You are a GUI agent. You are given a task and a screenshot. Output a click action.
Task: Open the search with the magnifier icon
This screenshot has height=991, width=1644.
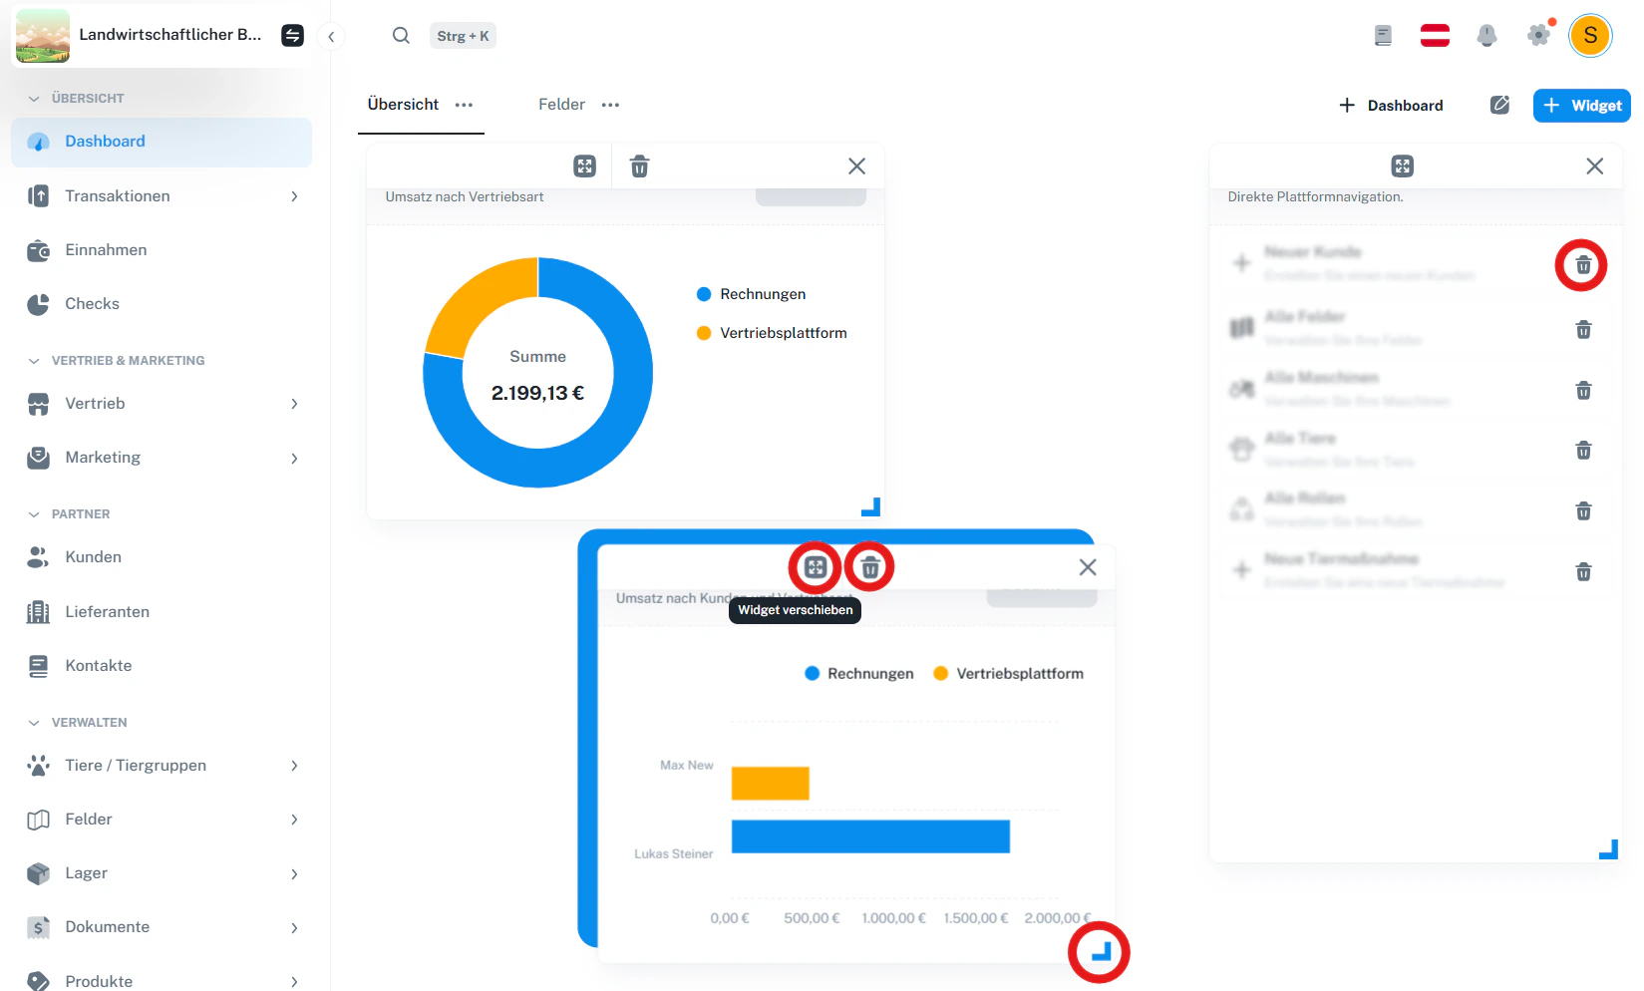(401, 35)
